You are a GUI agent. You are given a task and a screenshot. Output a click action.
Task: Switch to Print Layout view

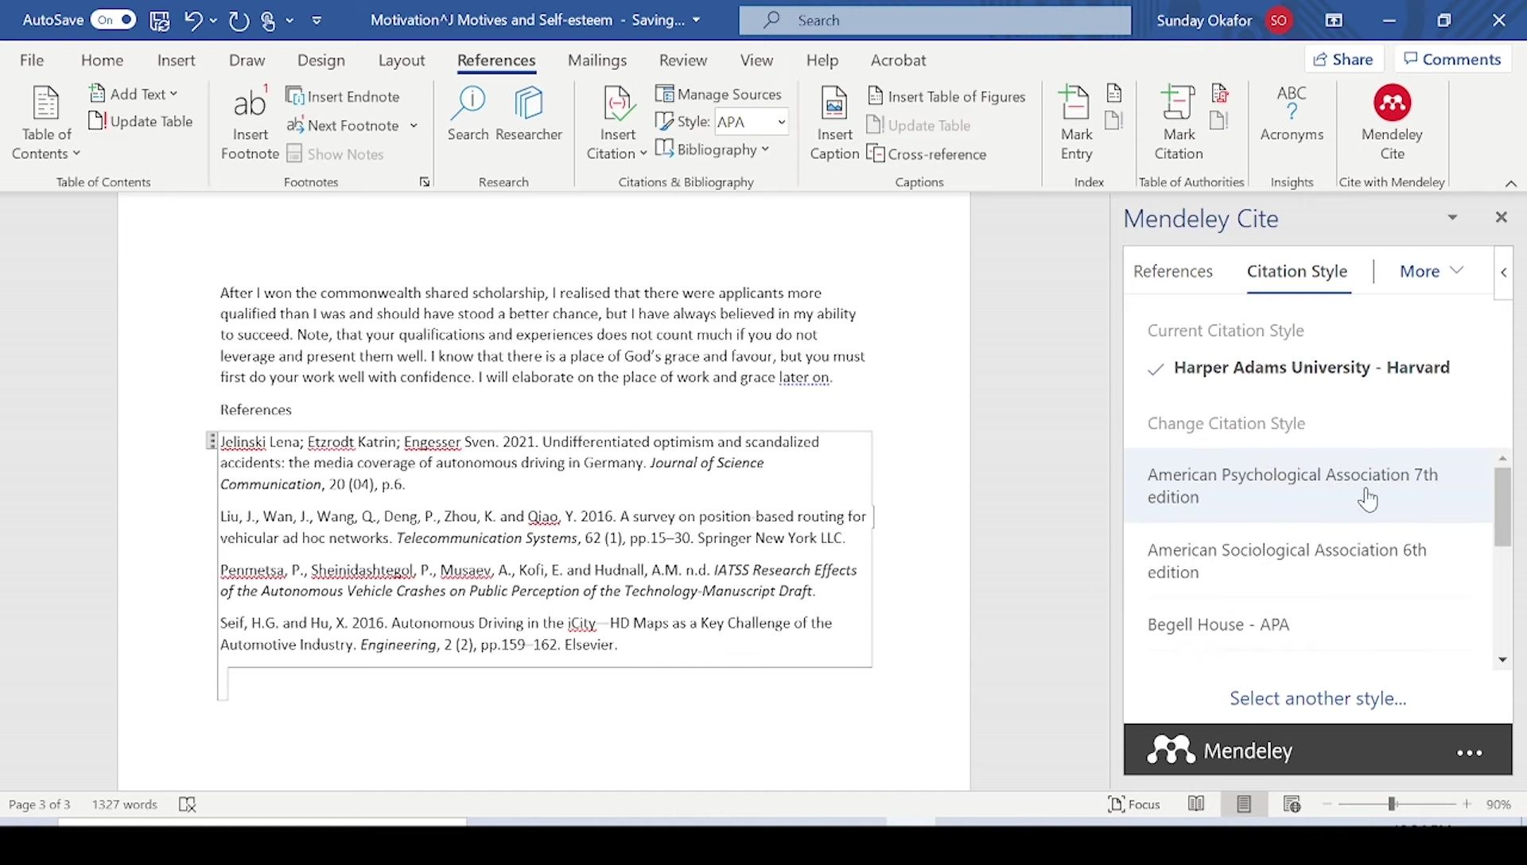(1244, 805)
